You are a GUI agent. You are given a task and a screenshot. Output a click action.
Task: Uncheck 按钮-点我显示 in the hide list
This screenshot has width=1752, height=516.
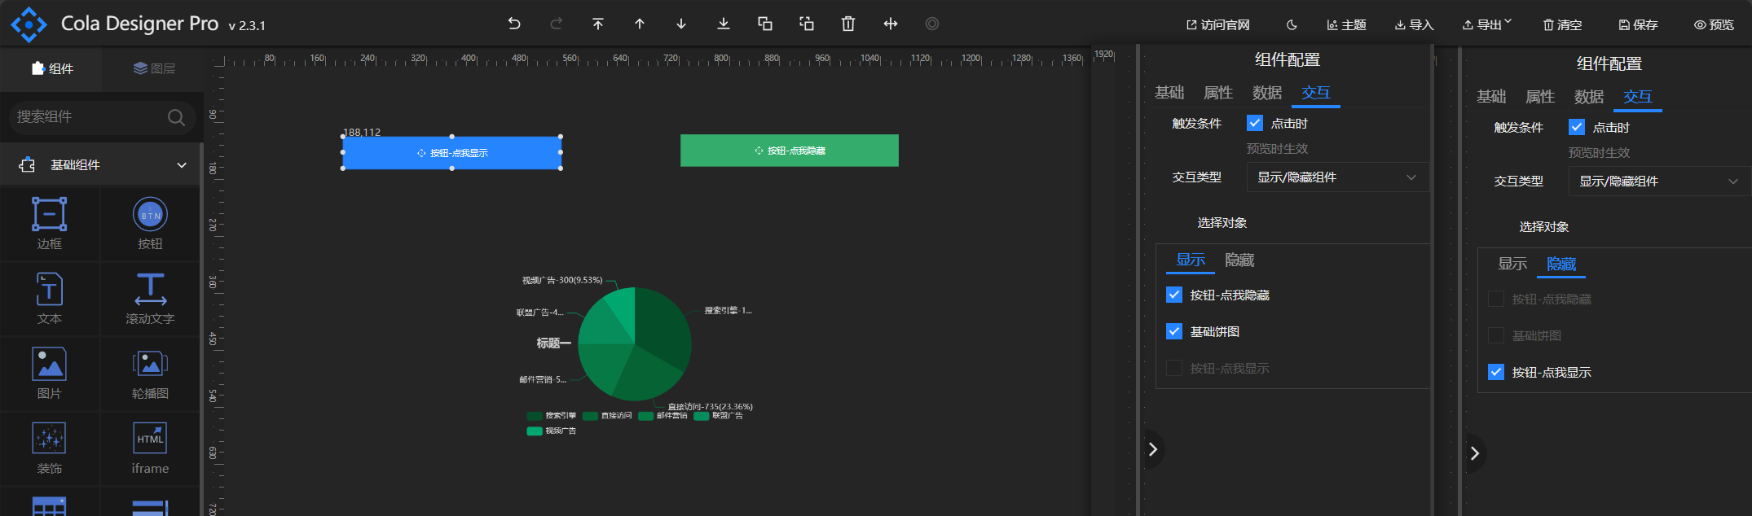pos(1496,372)
